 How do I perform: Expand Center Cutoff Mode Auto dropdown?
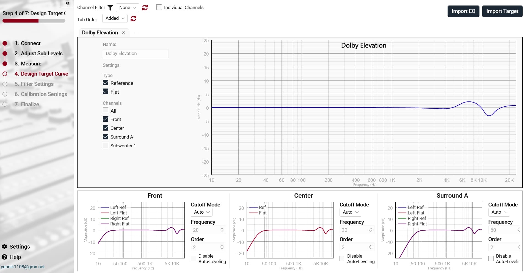[x=350, y=212]
